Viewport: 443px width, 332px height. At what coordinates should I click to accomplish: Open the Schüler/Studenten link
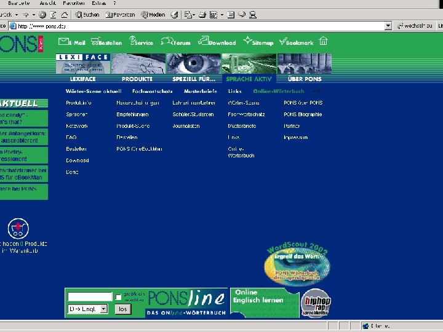193,114
